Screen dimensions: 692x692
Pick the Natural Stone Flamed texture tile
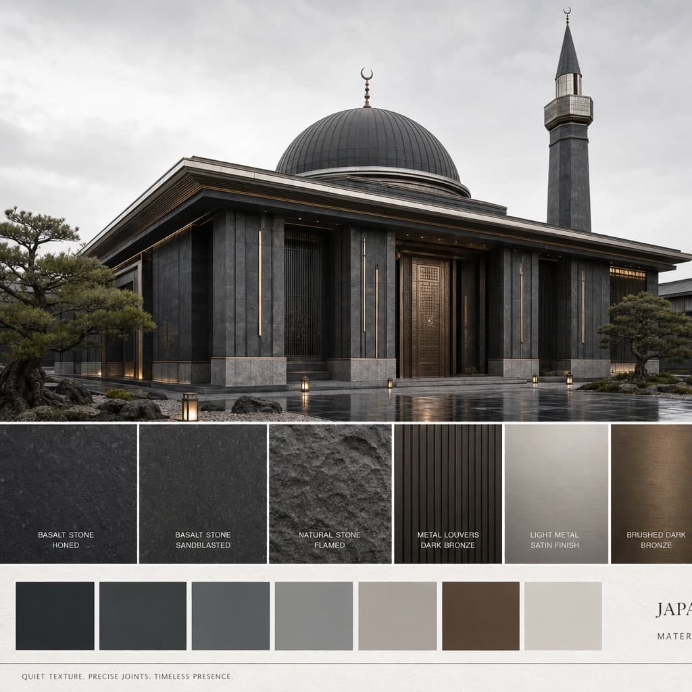click(330, 494)
